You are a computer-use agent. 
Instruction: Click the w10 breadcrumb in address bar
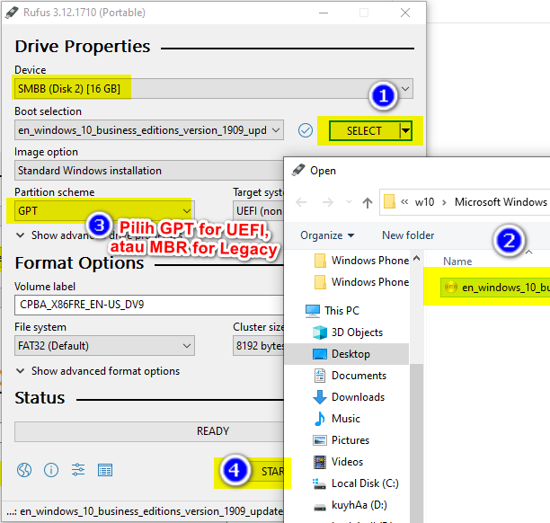coord(424,202)
